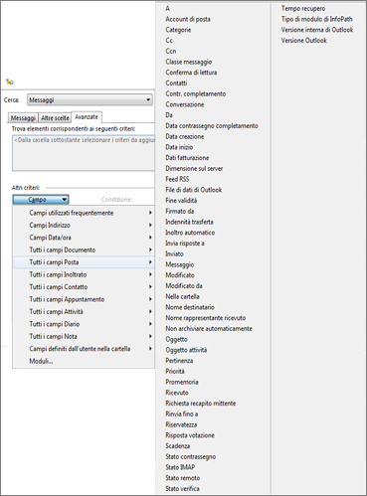367x496 pixels.
Task: Expand Campi utilizzati frequentemente submenu
Action: tap(84, 213)
